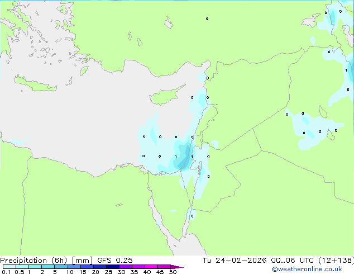Click the '(12+138)' forecast hour text

coord(336,261)
